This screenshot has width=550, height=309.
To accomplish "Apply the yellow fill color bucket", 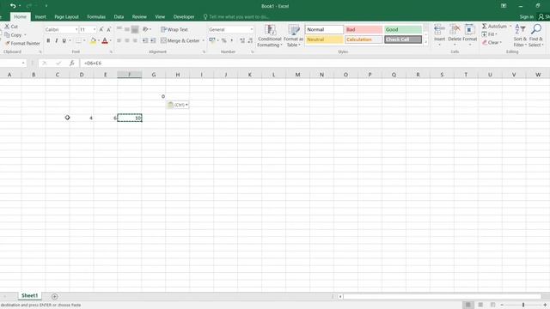I will coord(93,40).
